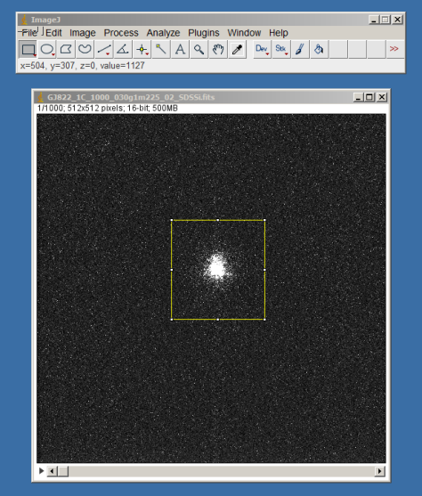Play the stack animation button
Viewport: 422px width, 496px height.
pyautogui.click(x=41, y=471)
